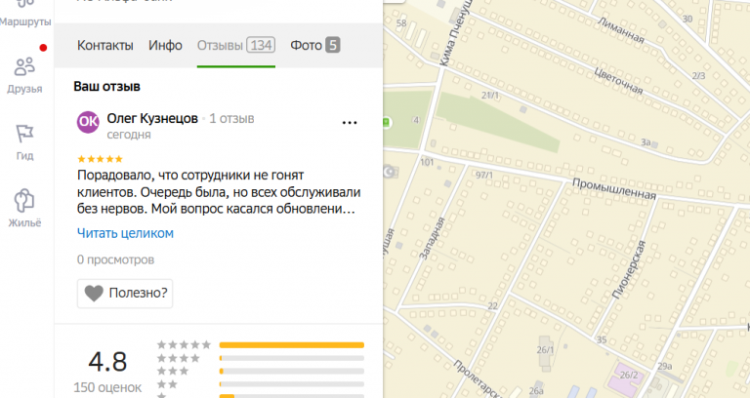
Task: Click house number 97/1 on map
Action: pos(484,176)
